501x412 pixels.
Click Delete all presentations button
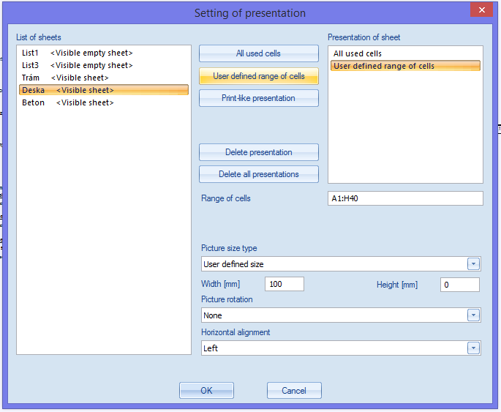click(258, 174)
